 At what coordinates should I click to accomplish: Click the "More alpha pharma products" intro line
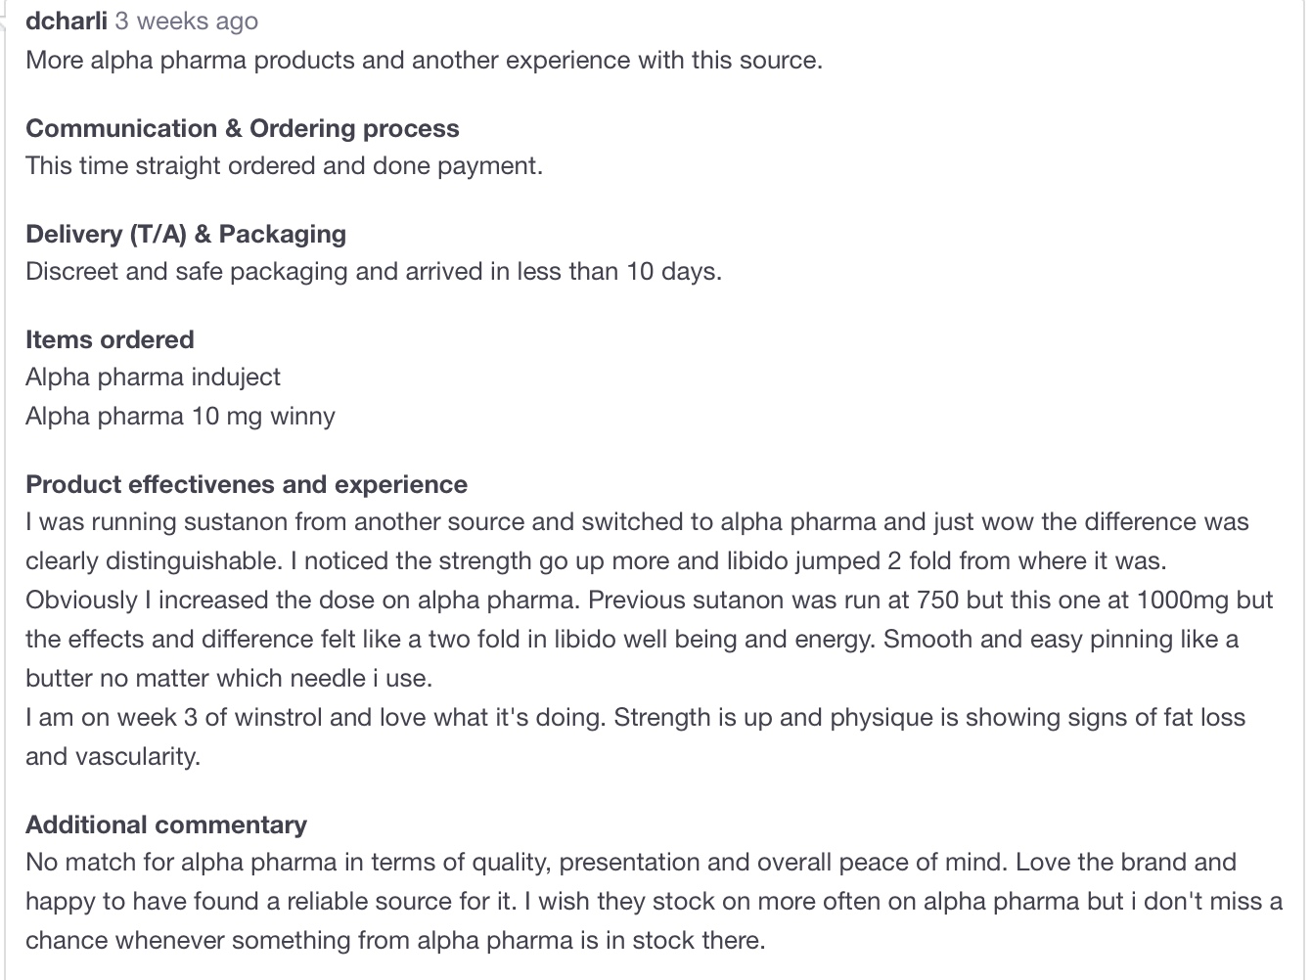(x=424, y=60)
